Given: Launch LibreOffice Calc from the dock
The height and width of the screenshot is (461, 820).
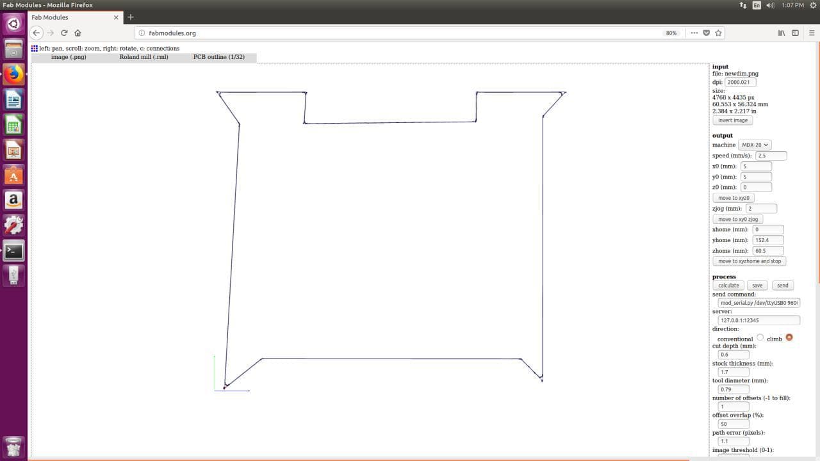Looking at the screenshot, I should 13,125.
